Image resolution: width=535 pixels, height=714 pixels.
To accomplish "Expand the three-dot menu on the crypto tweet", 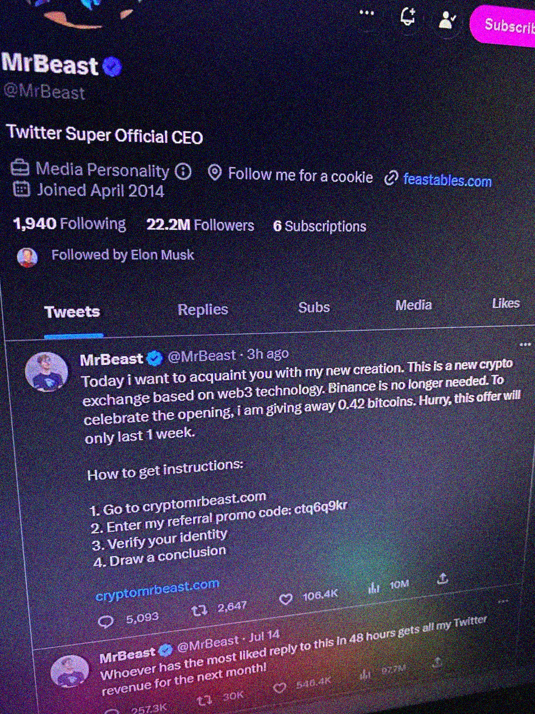I will pyautogui.click(x=524, y=345).
